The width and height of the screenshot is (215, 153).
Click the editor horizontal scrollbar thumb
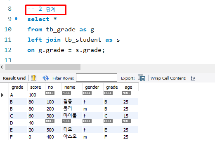[43, 67]
